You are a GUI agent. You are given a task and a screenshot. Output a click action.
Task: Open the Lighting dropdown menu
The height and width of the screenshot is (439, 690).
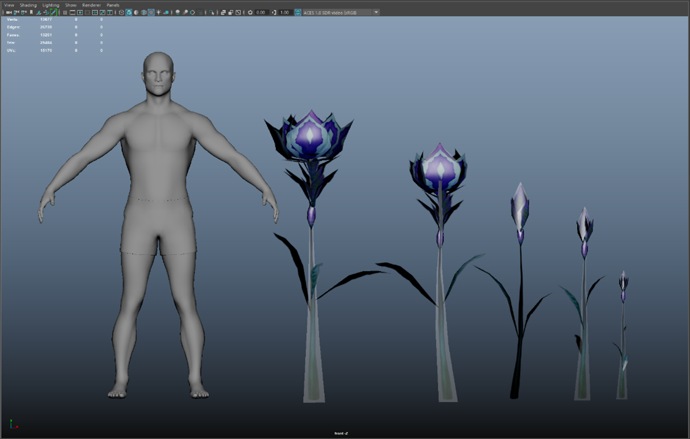click(51, 5)
